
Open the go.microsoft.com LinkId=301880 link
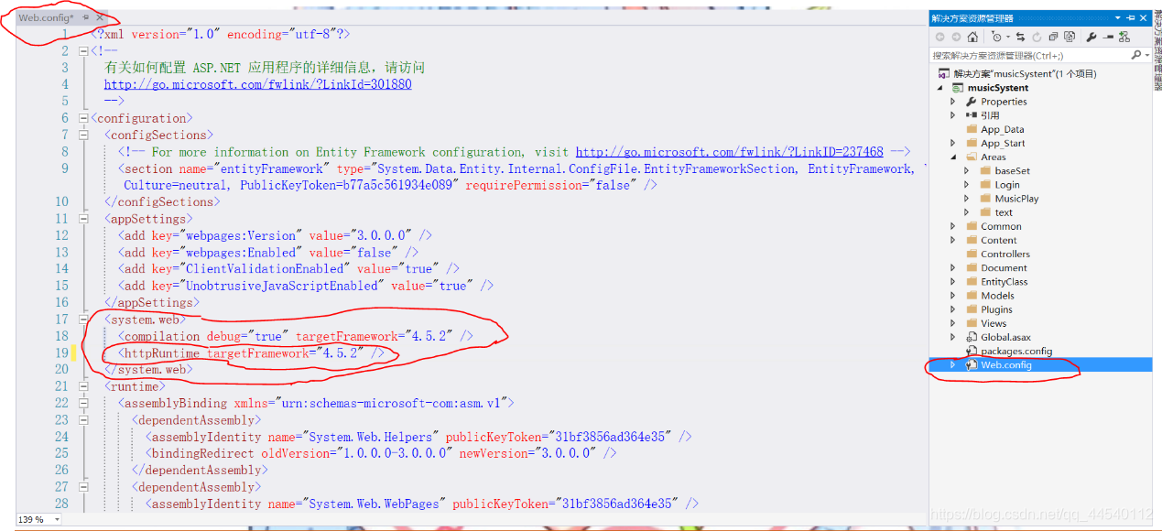[x=258, y=84]
